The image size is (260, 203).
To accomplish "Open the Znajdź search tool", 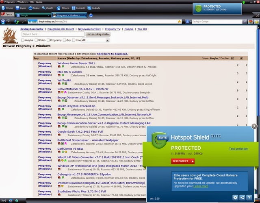I will (48, 8).
